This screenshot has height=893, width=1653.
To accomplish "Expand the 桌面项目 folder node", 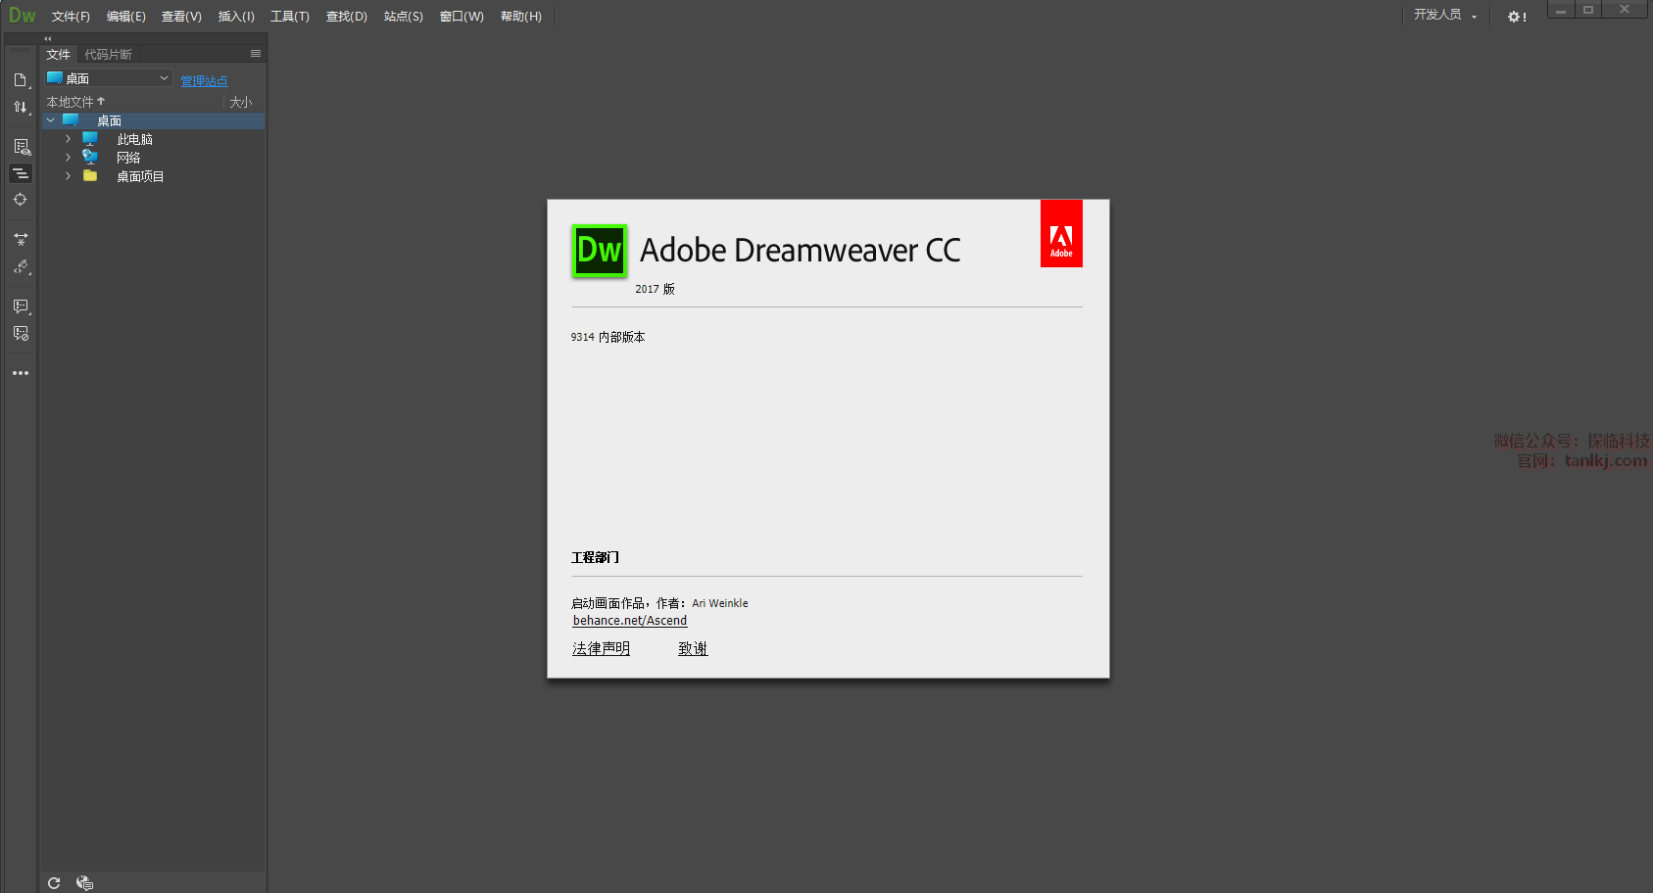I will [x=68, y=176].
